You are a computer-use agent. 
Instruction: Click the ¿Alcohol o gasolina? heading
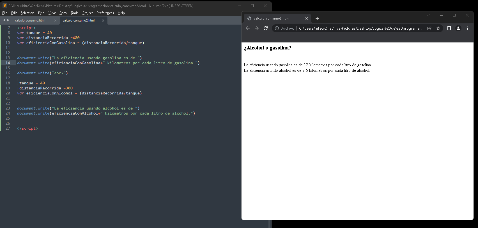[267, 48]
